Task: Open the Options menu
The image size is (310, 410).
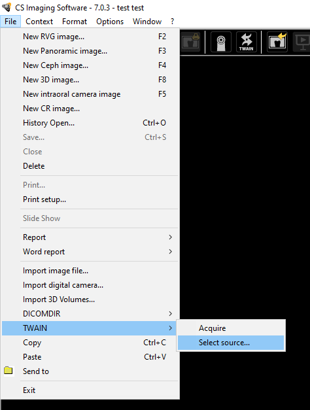Action: 110,22
